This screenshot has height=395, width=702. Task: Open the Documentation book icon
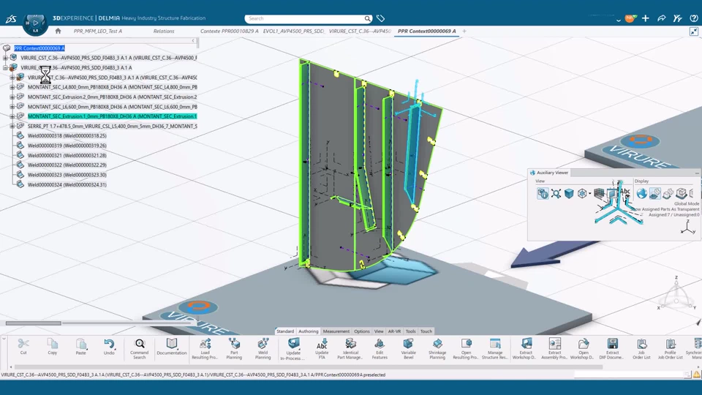point(171,344)
